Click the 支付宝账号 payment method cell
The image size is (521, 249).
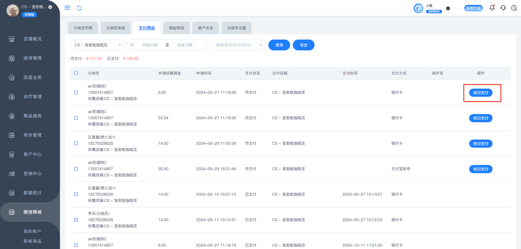coord(401,169)
